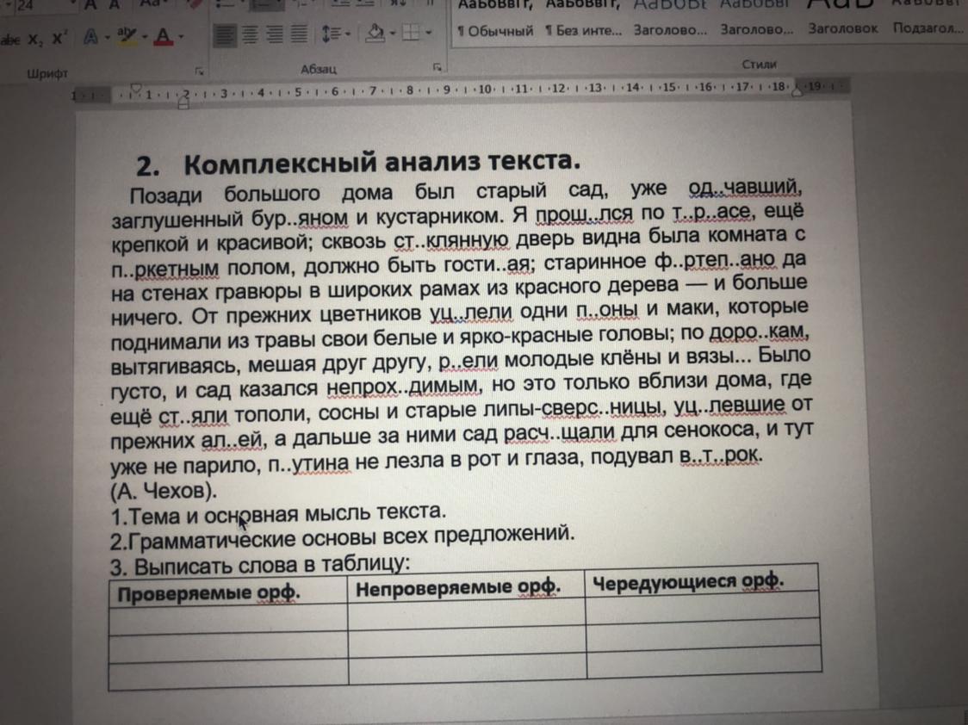968x725 pixels.
Task: Expand the highlight color dropdown arrow
Action: [x=145, y=37]
